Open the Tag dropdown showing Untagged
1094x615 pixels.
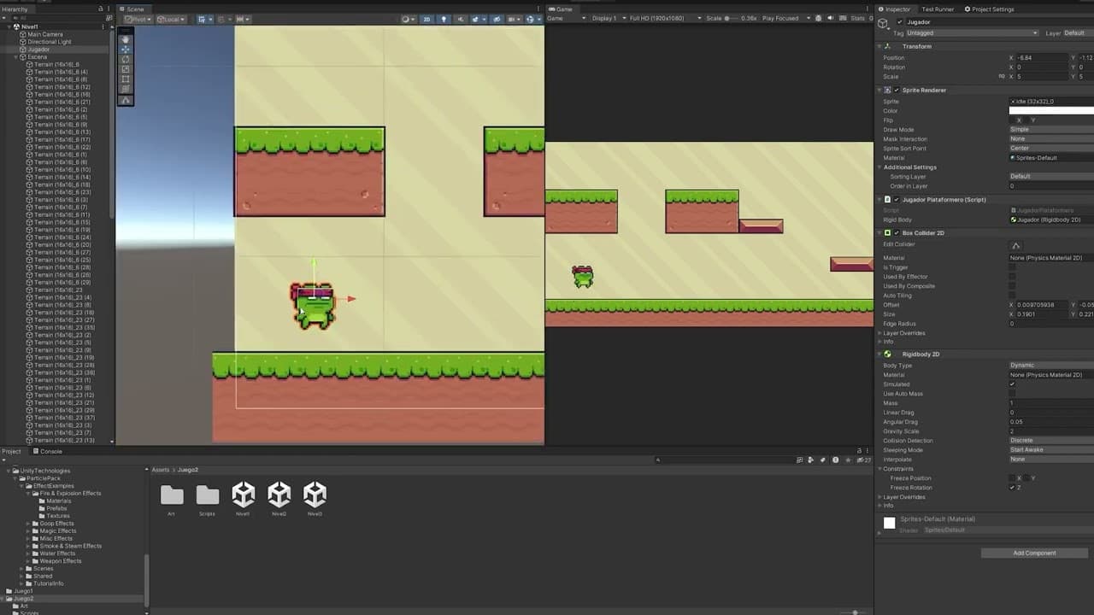972,33
